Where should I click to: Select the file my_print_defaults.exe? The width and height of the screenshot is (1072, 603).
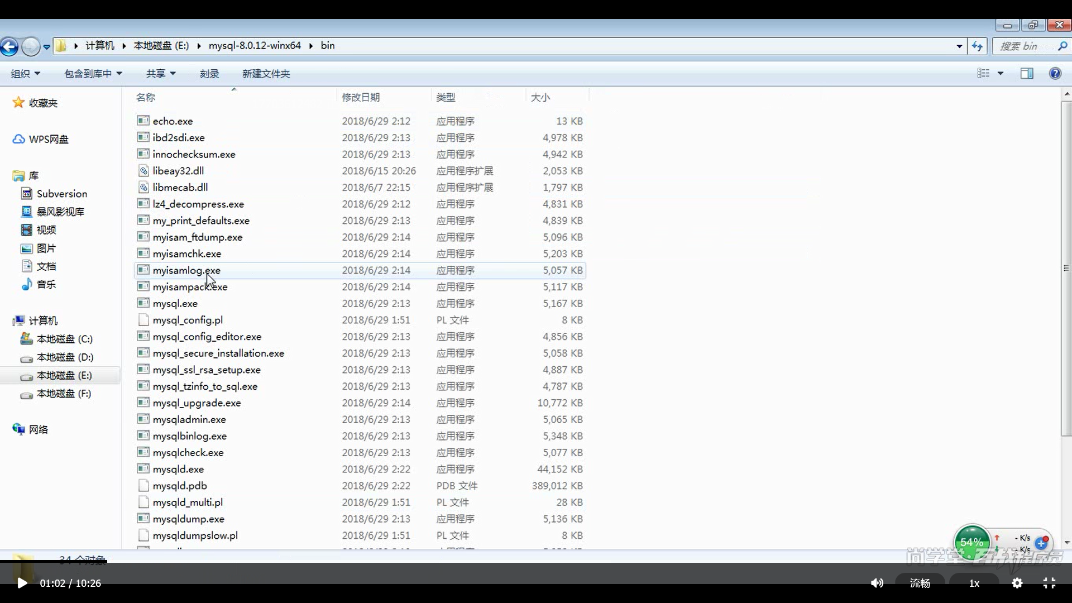(x=360, y=221)
